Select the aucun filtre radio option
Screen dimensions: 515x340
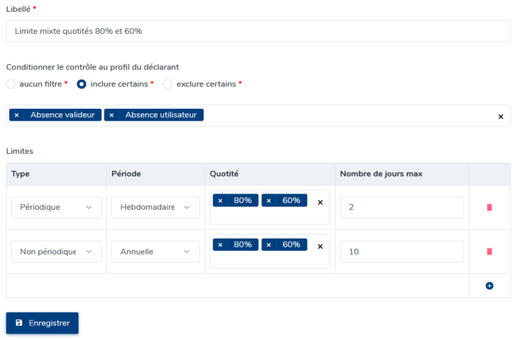[11, 84]
